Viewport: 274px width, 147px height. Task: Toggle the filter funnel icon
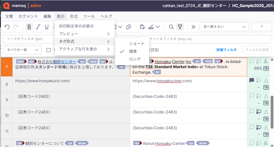click(180, 27)
